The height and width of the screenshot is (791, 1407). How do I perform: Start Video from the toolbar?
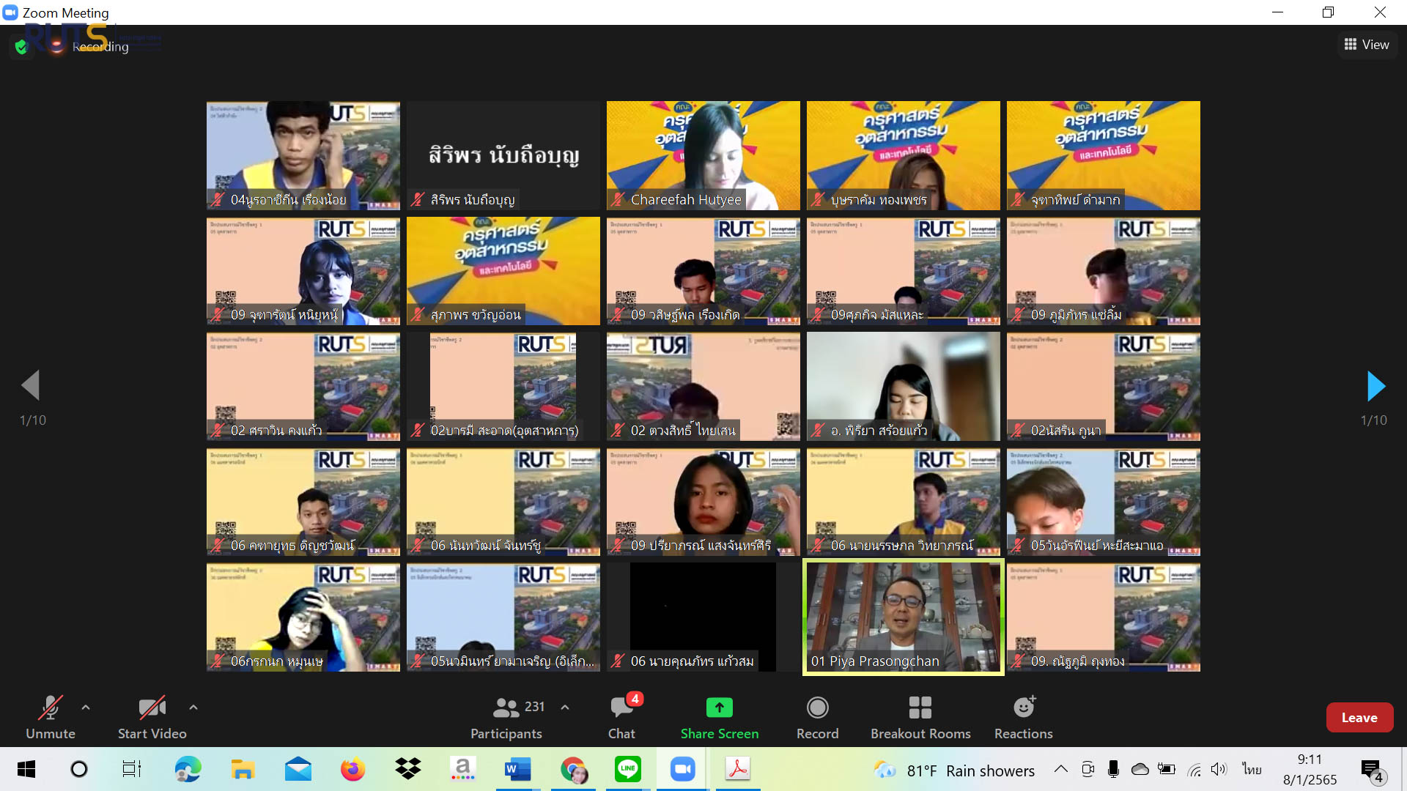coord(152,716)
